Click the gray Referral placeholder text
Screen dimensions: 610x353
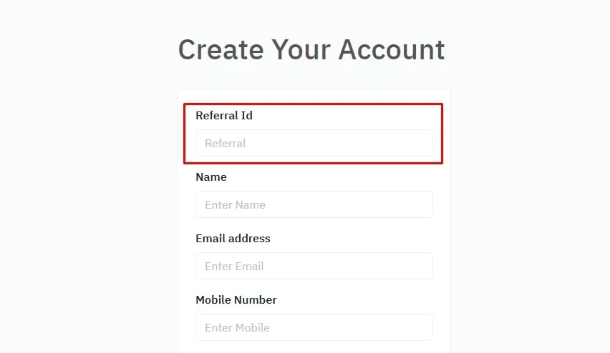coord(226,144)
